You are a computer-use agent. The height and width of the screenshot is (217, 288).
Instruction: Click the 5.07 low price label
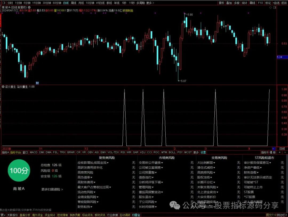183,81
